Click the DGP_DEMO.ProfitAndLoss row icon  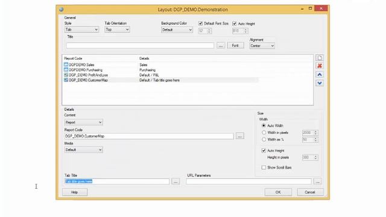(x=66, y=75)
